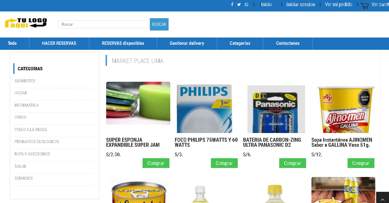Choose POLLO A LA BRASA category

point(31,130)
